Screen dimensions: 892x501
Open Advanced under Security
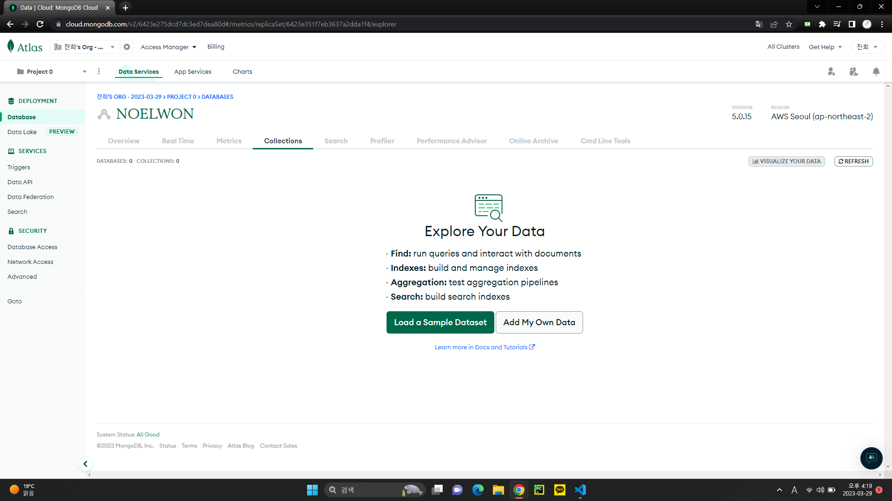click(x=22, y=276)
